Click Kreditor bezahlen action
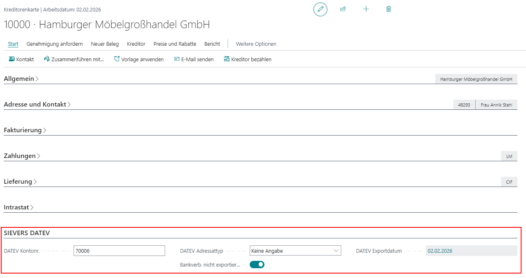 coord(248,59)
